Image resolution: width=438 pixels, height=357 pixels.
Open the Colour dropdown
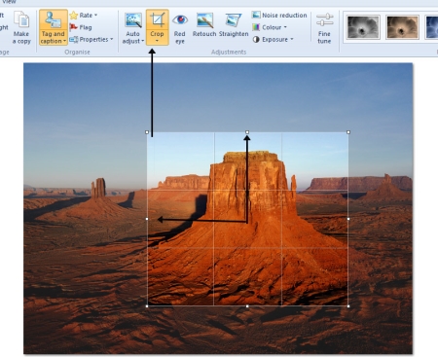click(270, 27)
